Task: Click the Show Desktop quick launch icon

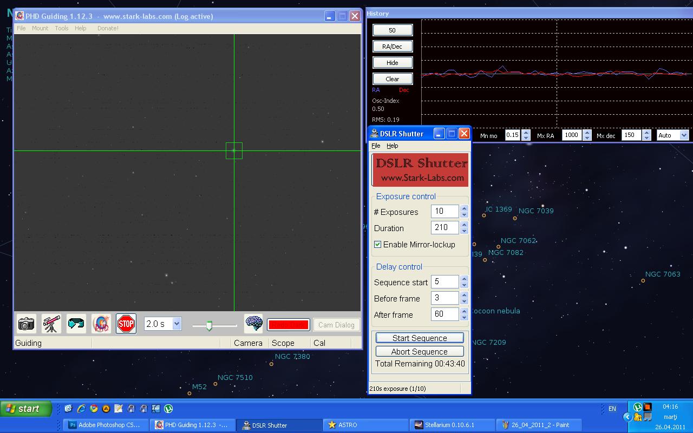Action: click(x=68, y=409)
